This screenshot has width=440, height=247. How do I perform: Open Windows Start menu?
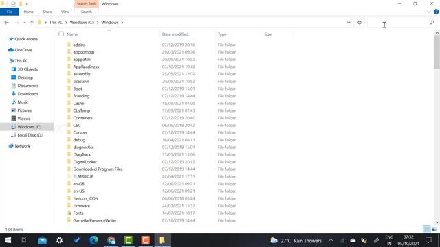(x=8, y=240)
